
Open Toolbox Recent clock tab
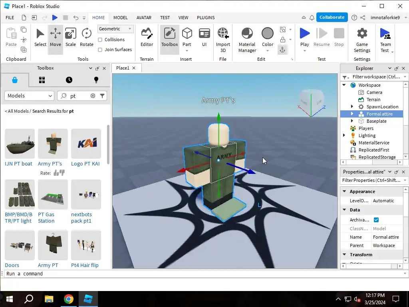69,80
